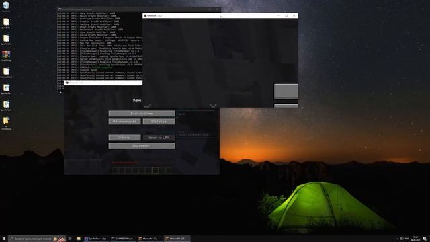
Task: Click the taskbar search box
Action: click(37, 239)
